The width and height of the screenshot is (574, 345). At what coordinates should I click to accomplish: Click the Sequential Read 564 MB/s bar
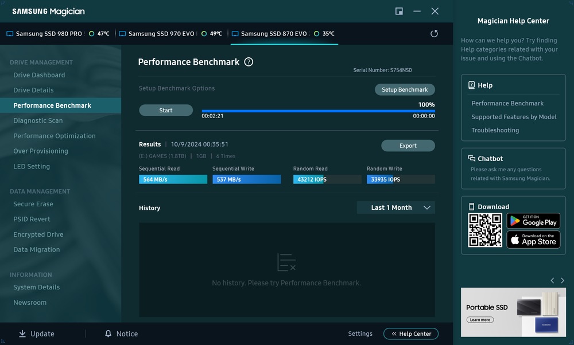173,179
